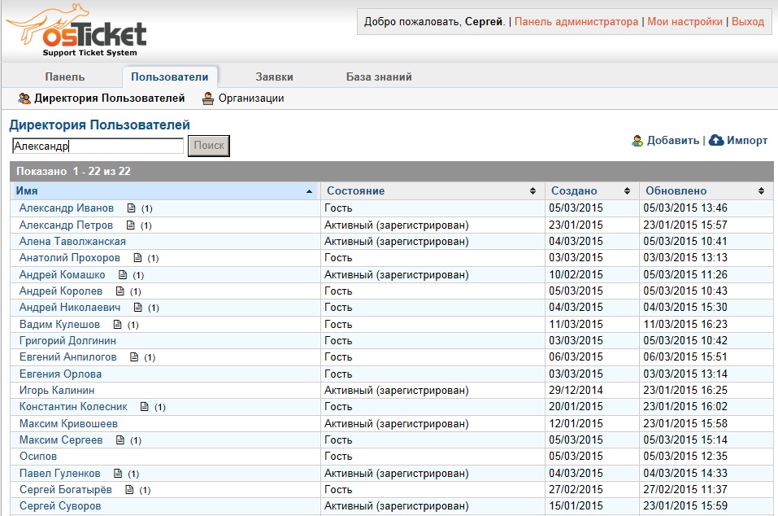Open ticket icon for Вадим Кулешов
Screen dimensions: 778x516
coord(117,324)
